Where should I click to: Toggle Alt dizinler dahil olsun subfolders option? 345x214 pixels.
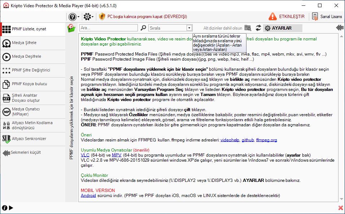coord(227,28)
